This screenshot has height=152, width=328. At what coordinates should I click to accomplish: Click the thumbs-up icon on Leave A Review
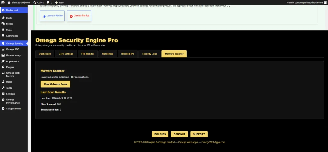44,16
